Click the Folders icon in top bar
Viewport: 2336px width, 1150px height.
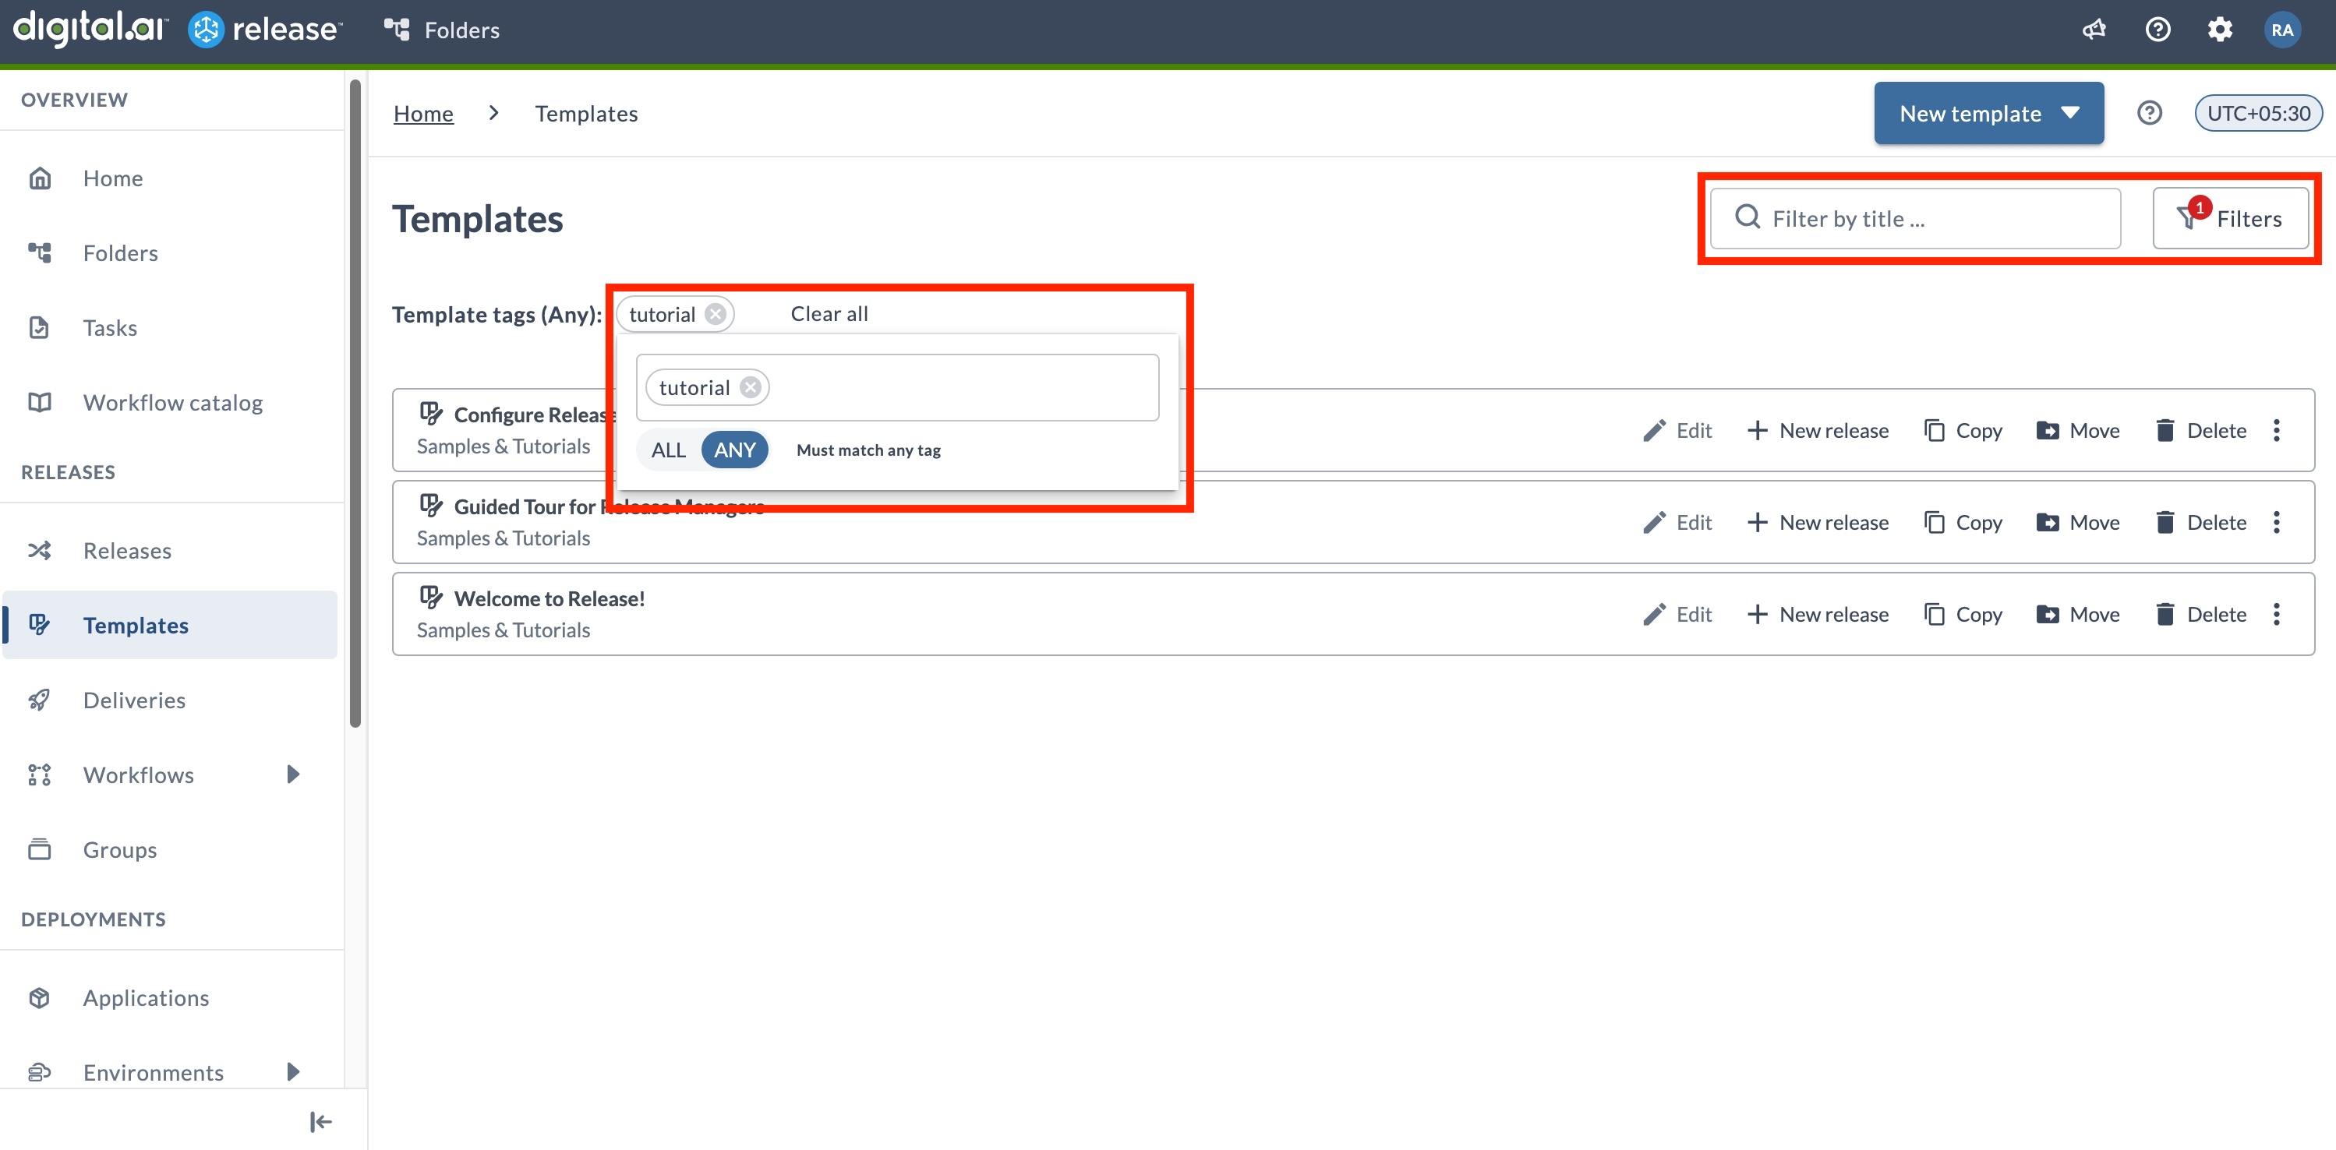point(398,30)
